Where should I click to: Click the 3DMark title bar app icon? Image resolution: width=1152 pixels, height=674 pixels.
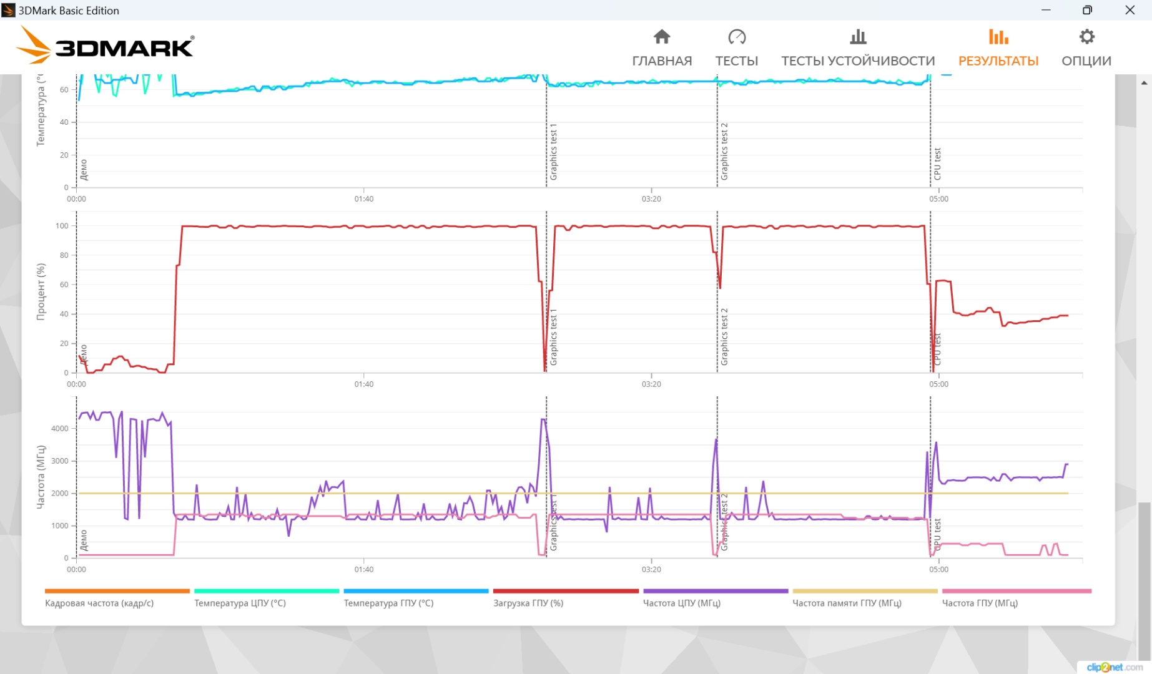tap(8, 10)
